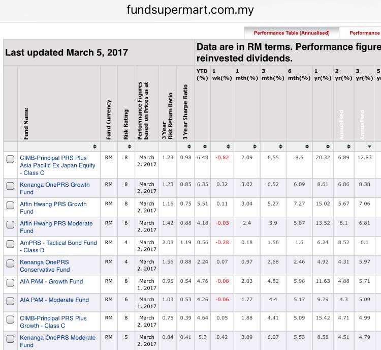Open AmPRS - Tactical Bond Fund Class D
Image resolution: width=381 pixels, height=350 pixels.
(x=58, y=246)
